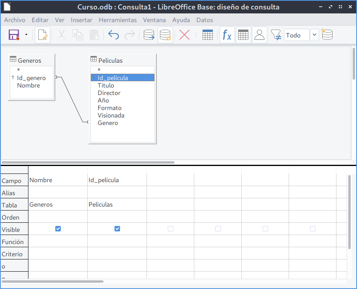
Task: Select the Peliculas table title bar
Action: coord(122,60)
